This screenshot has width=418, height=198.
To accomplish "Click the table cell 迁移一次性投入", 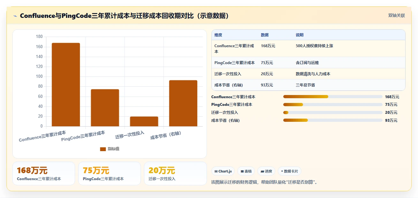I will (235, 74).
